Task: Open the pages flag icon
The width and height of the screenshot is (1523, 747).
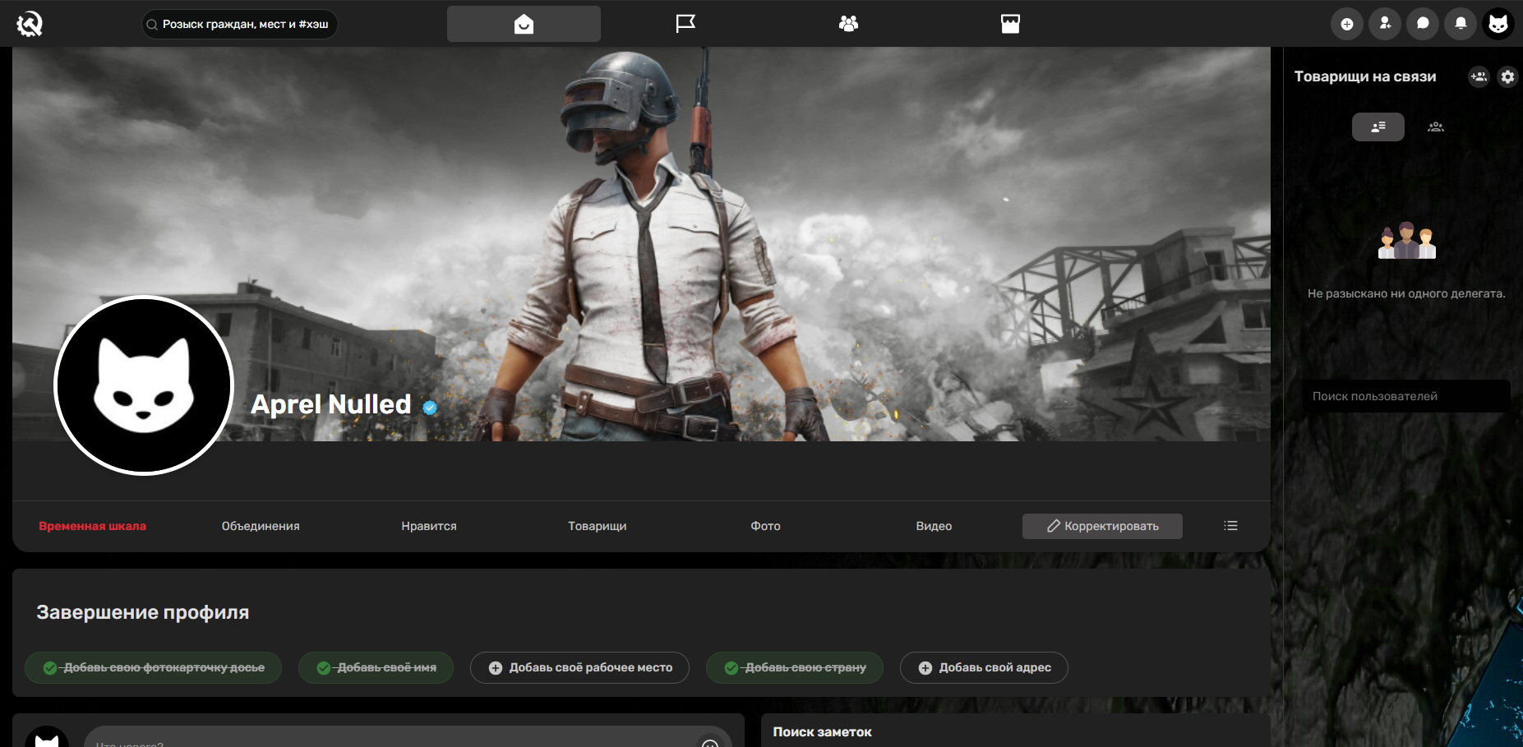Action: [685, 24]
